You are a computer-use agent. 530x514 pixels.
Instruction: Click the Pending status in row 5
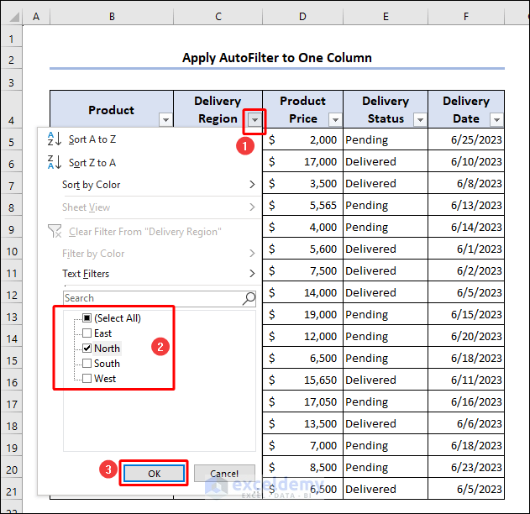pyautogui.click(x=386, y=139)
